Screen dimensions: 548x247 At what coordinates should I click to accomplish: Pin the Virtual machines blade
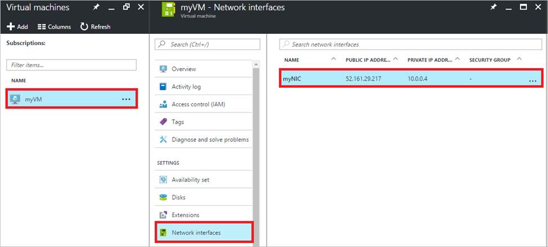pyautogui.click(x=96, y=7)
